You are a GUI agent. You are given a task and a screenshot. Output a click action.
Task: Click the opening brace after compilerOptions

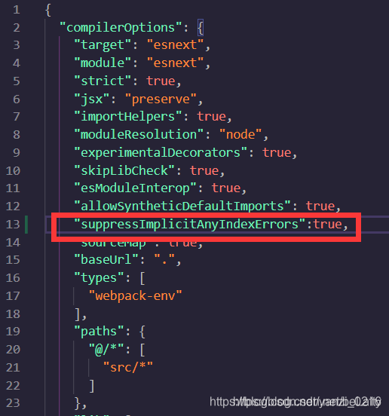click(x=201, y=28)
